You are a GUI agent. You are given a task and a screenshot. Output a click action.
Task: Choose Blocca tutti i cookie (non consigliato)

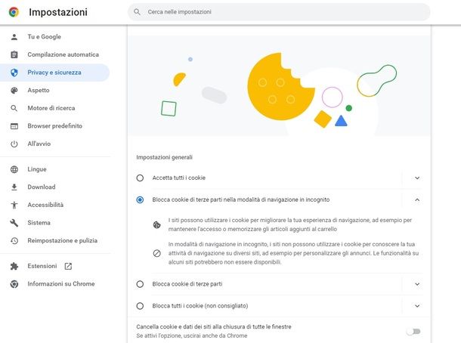tap(140, 306)
